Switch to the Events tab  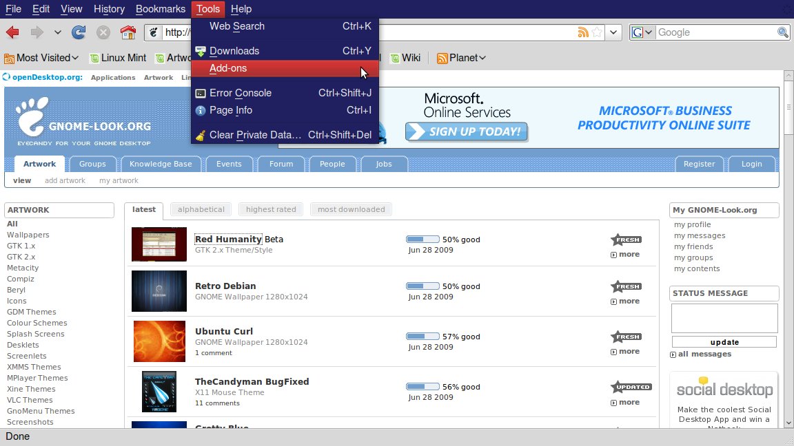coord(229,164)
